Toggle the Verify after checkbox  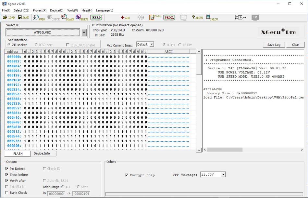7,181
